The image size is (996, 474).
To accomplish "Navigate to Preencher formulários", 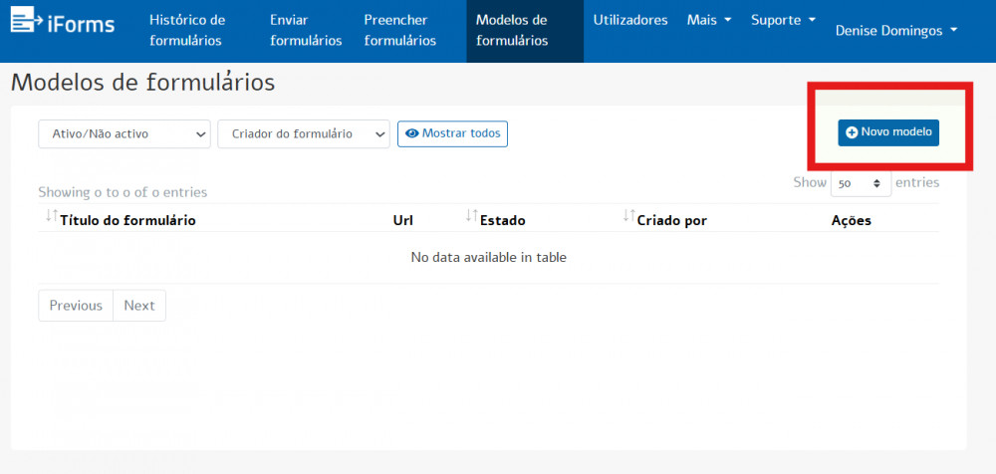I will (399, 31).
